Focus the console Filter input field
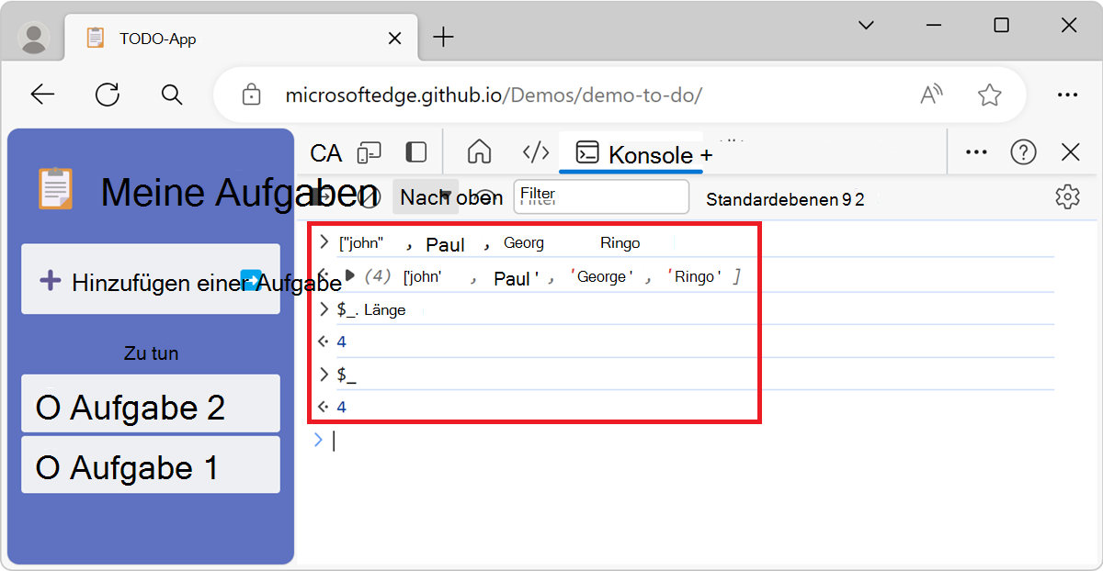 click(x=601, y=196)
